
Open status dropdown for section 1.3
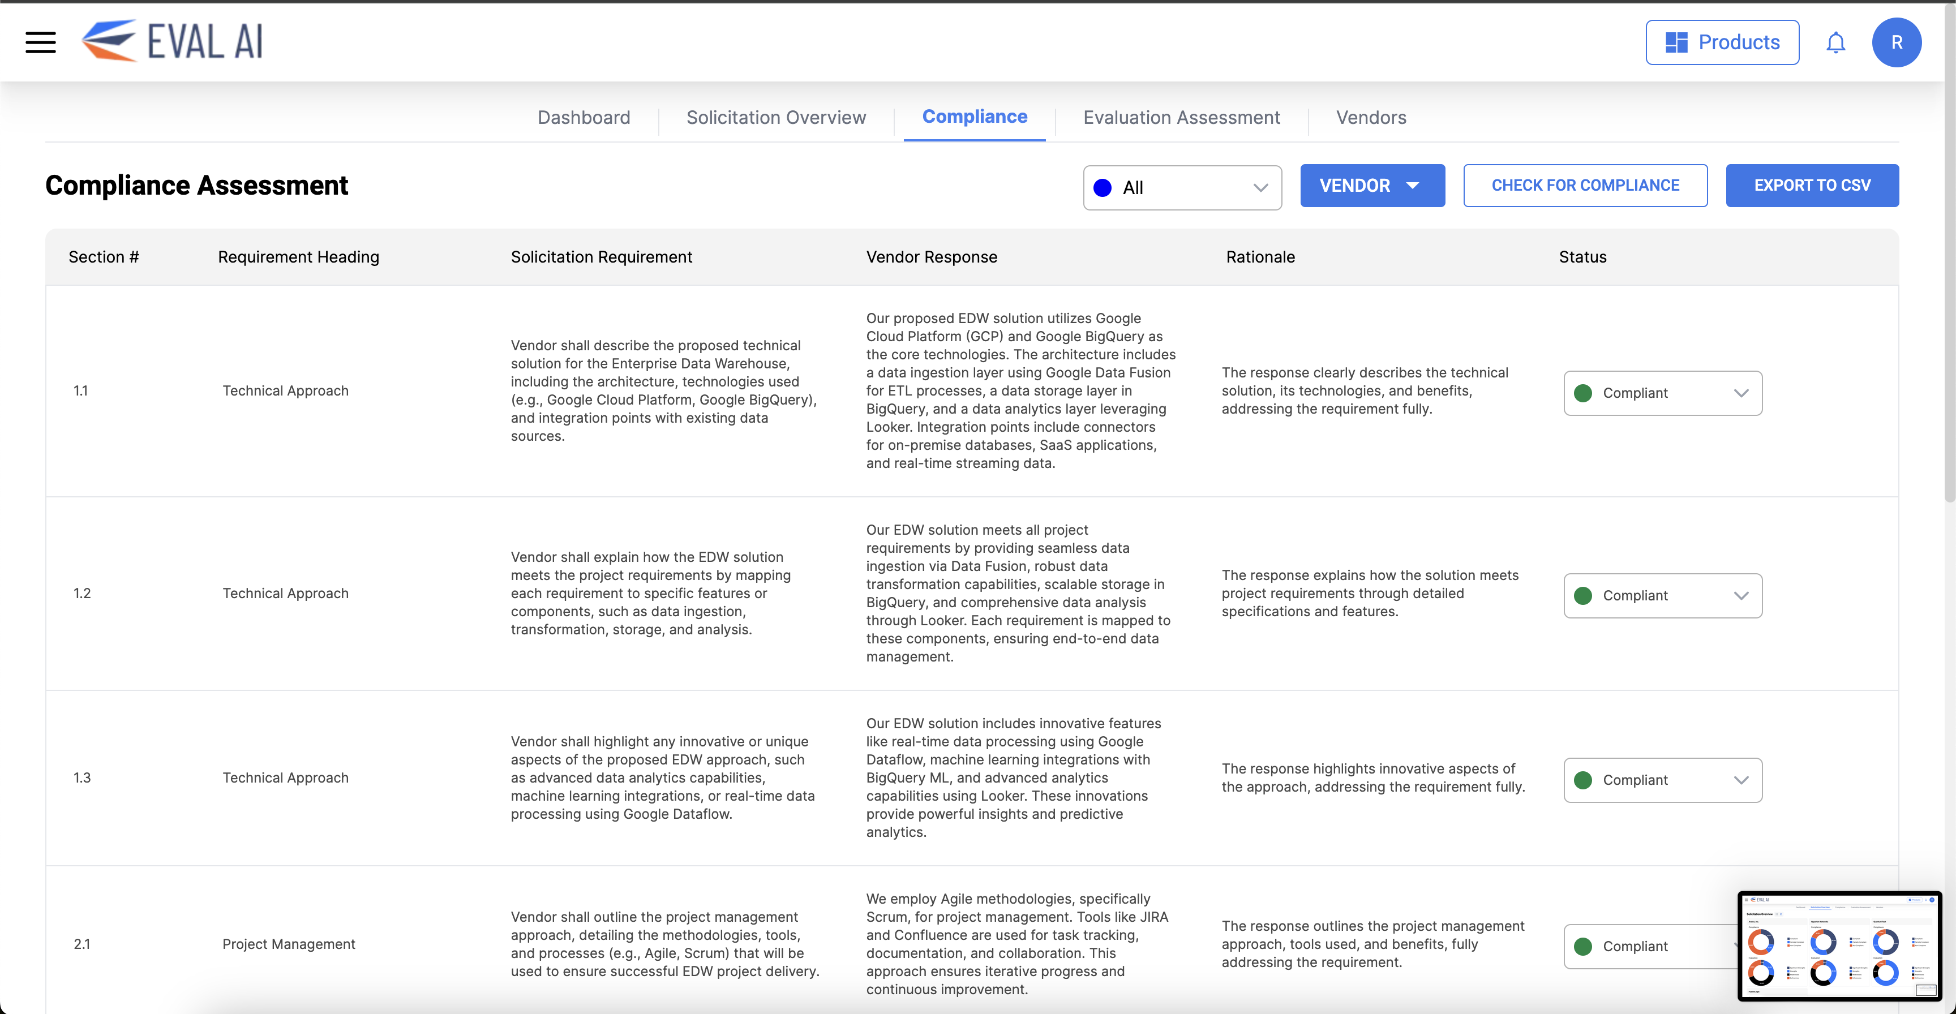[1662, 780]
